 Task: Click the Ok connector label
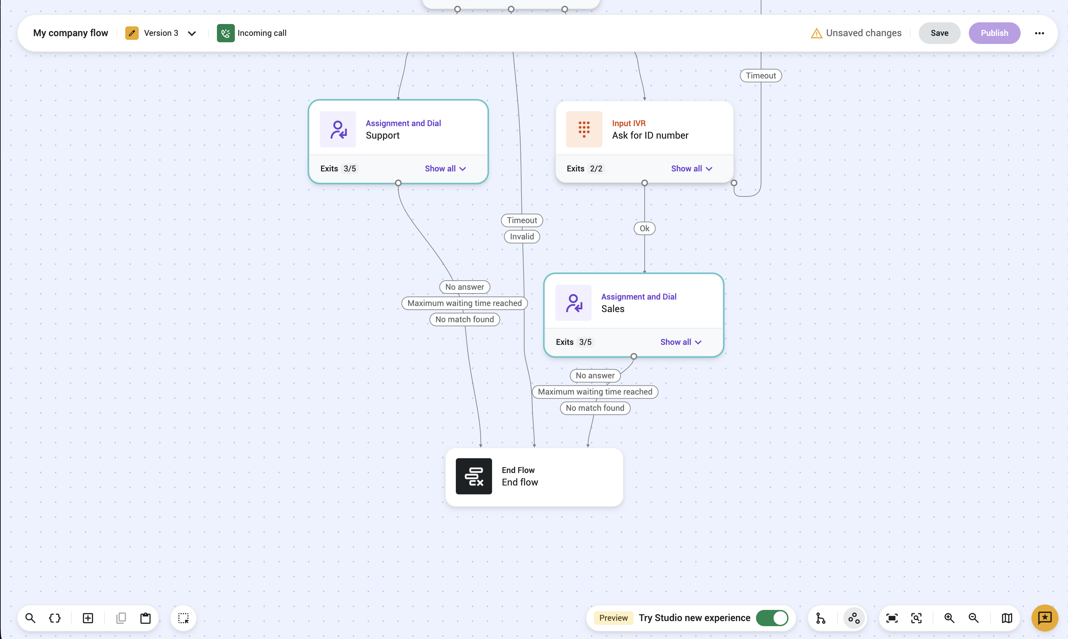[x=644, y=229]
